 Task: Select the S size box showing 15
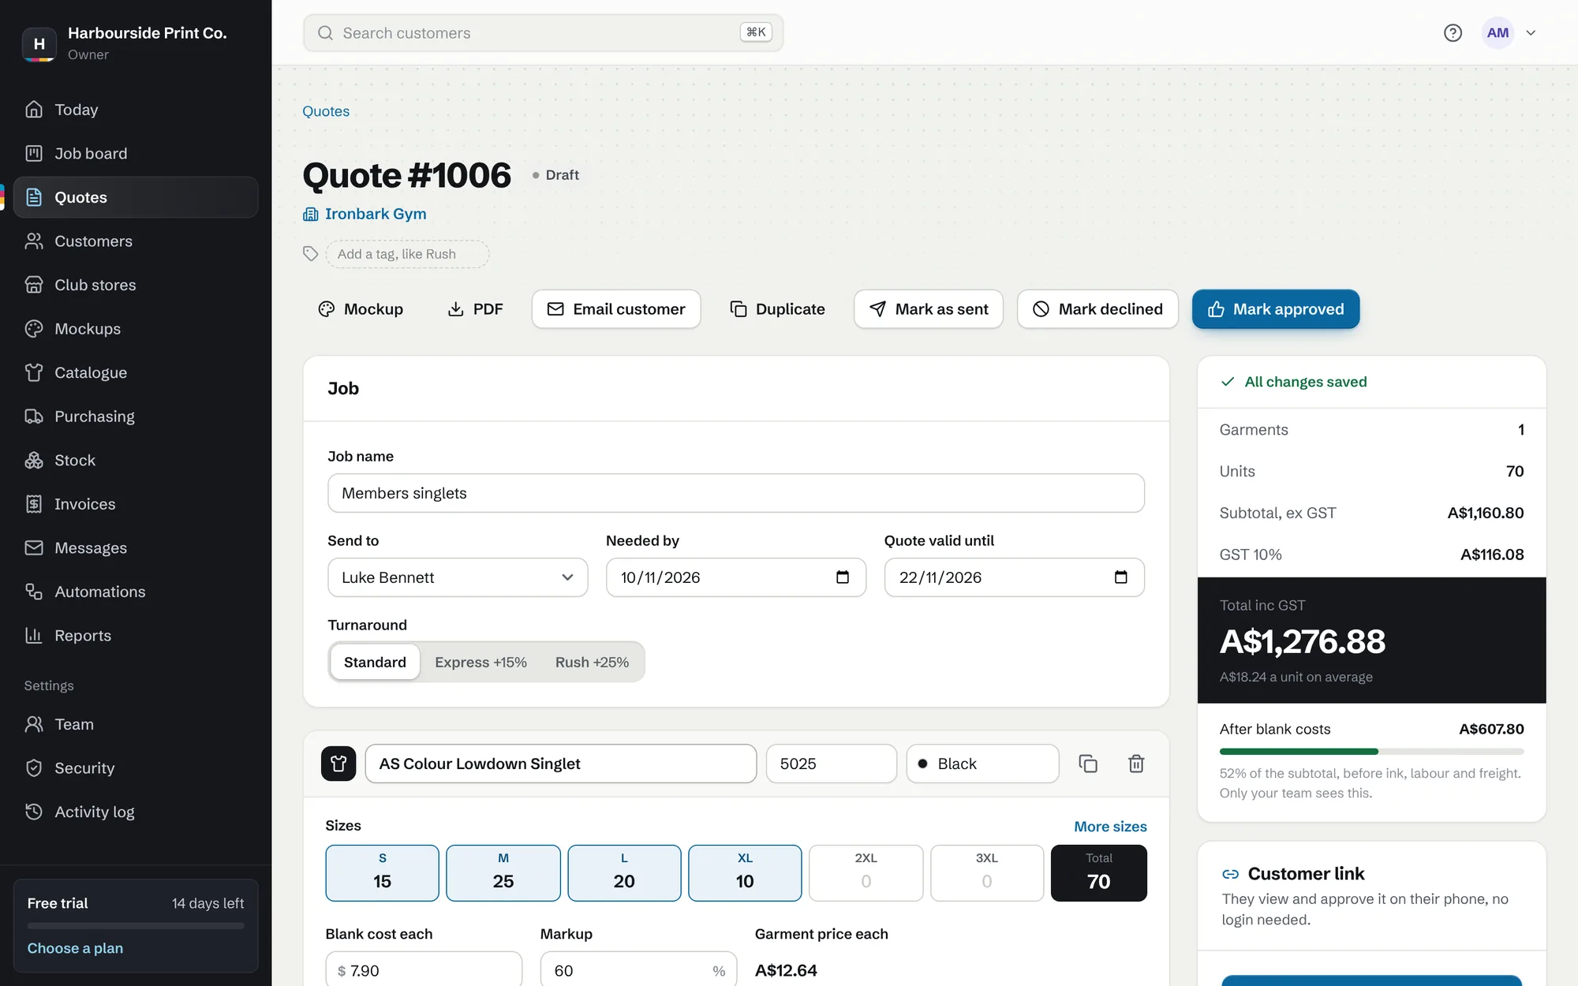point(382,872)
